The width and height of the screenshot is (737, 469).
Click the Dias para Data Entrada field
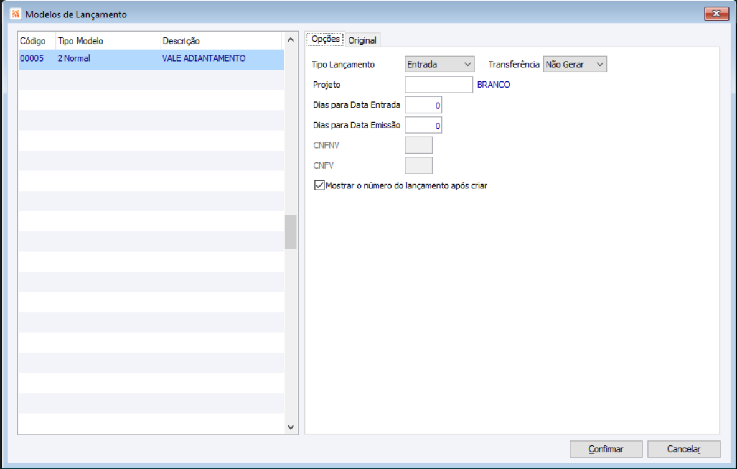click(423, 105)
